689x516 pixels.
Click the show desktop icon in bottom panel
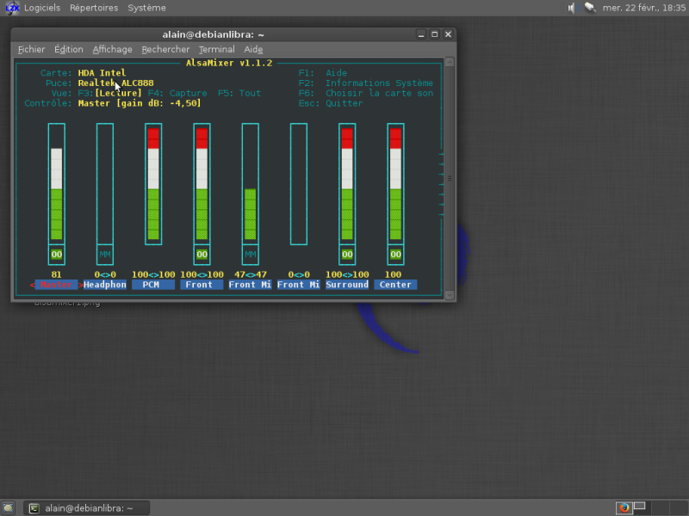(x=9, y=508)
